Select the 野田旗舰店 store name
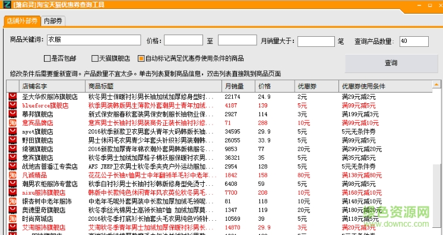The height and width of the screenshot is (235, 443). point(37,141)
